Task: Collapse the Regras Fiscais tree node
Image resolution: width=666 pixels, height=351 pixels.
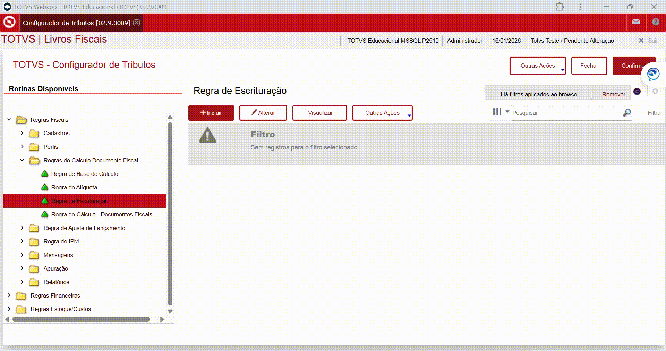Action: (9, 120)
